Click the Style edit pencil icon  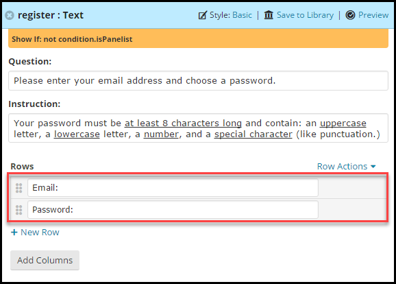click(203, 15)
